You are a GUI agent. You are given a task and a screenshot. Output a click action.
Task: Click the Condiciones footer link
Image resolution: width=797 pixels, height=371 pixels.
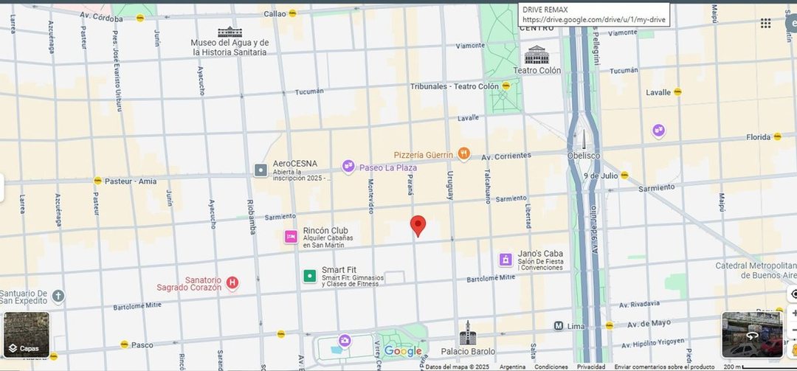tap(551, 367)
